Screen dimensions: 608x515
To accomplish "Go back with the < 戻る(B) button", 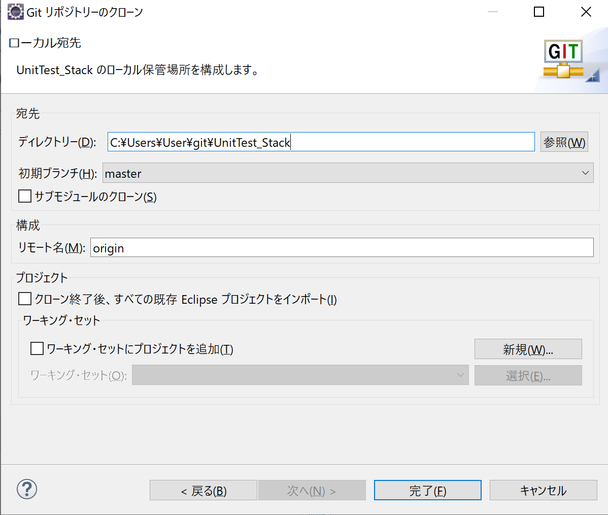I will [203, 491].
